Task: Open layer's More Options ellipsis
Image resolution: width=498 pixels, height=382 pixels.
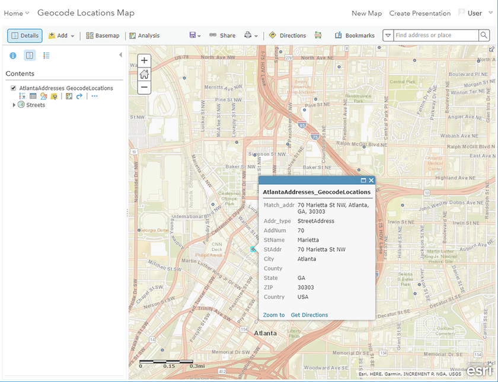Action: [94, 96]
